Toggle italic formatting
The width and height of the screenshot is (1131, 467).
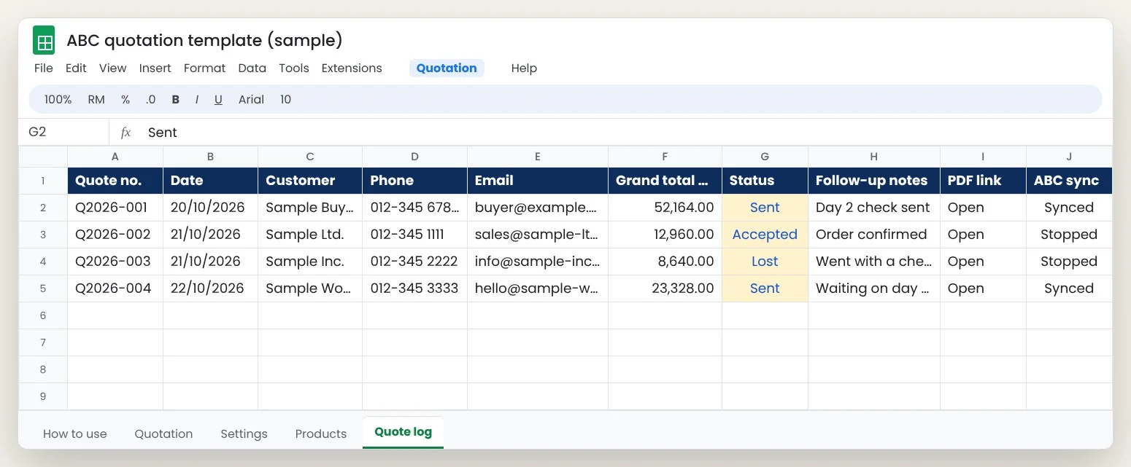pos(196,100)
